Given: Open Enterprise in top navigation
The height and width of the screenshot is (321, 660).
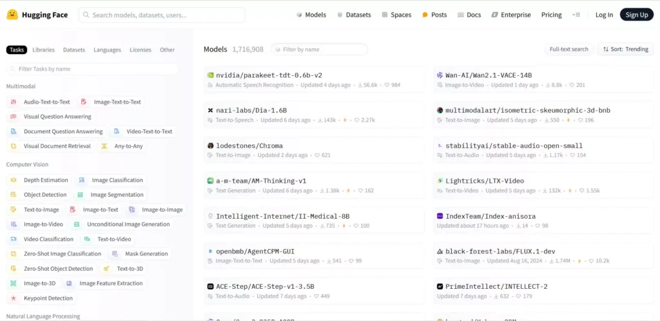Looking at the screenshot, I should pos(511,15).
